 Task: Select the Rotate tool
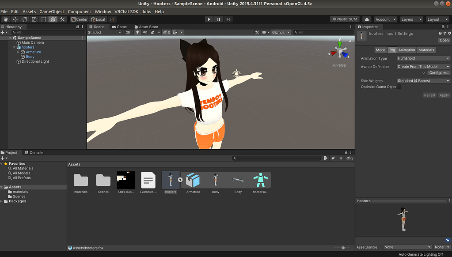pyautogui.click(x=25, y=19)
